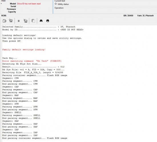
Task: Click the new log file icon
Action: (5, 21)
